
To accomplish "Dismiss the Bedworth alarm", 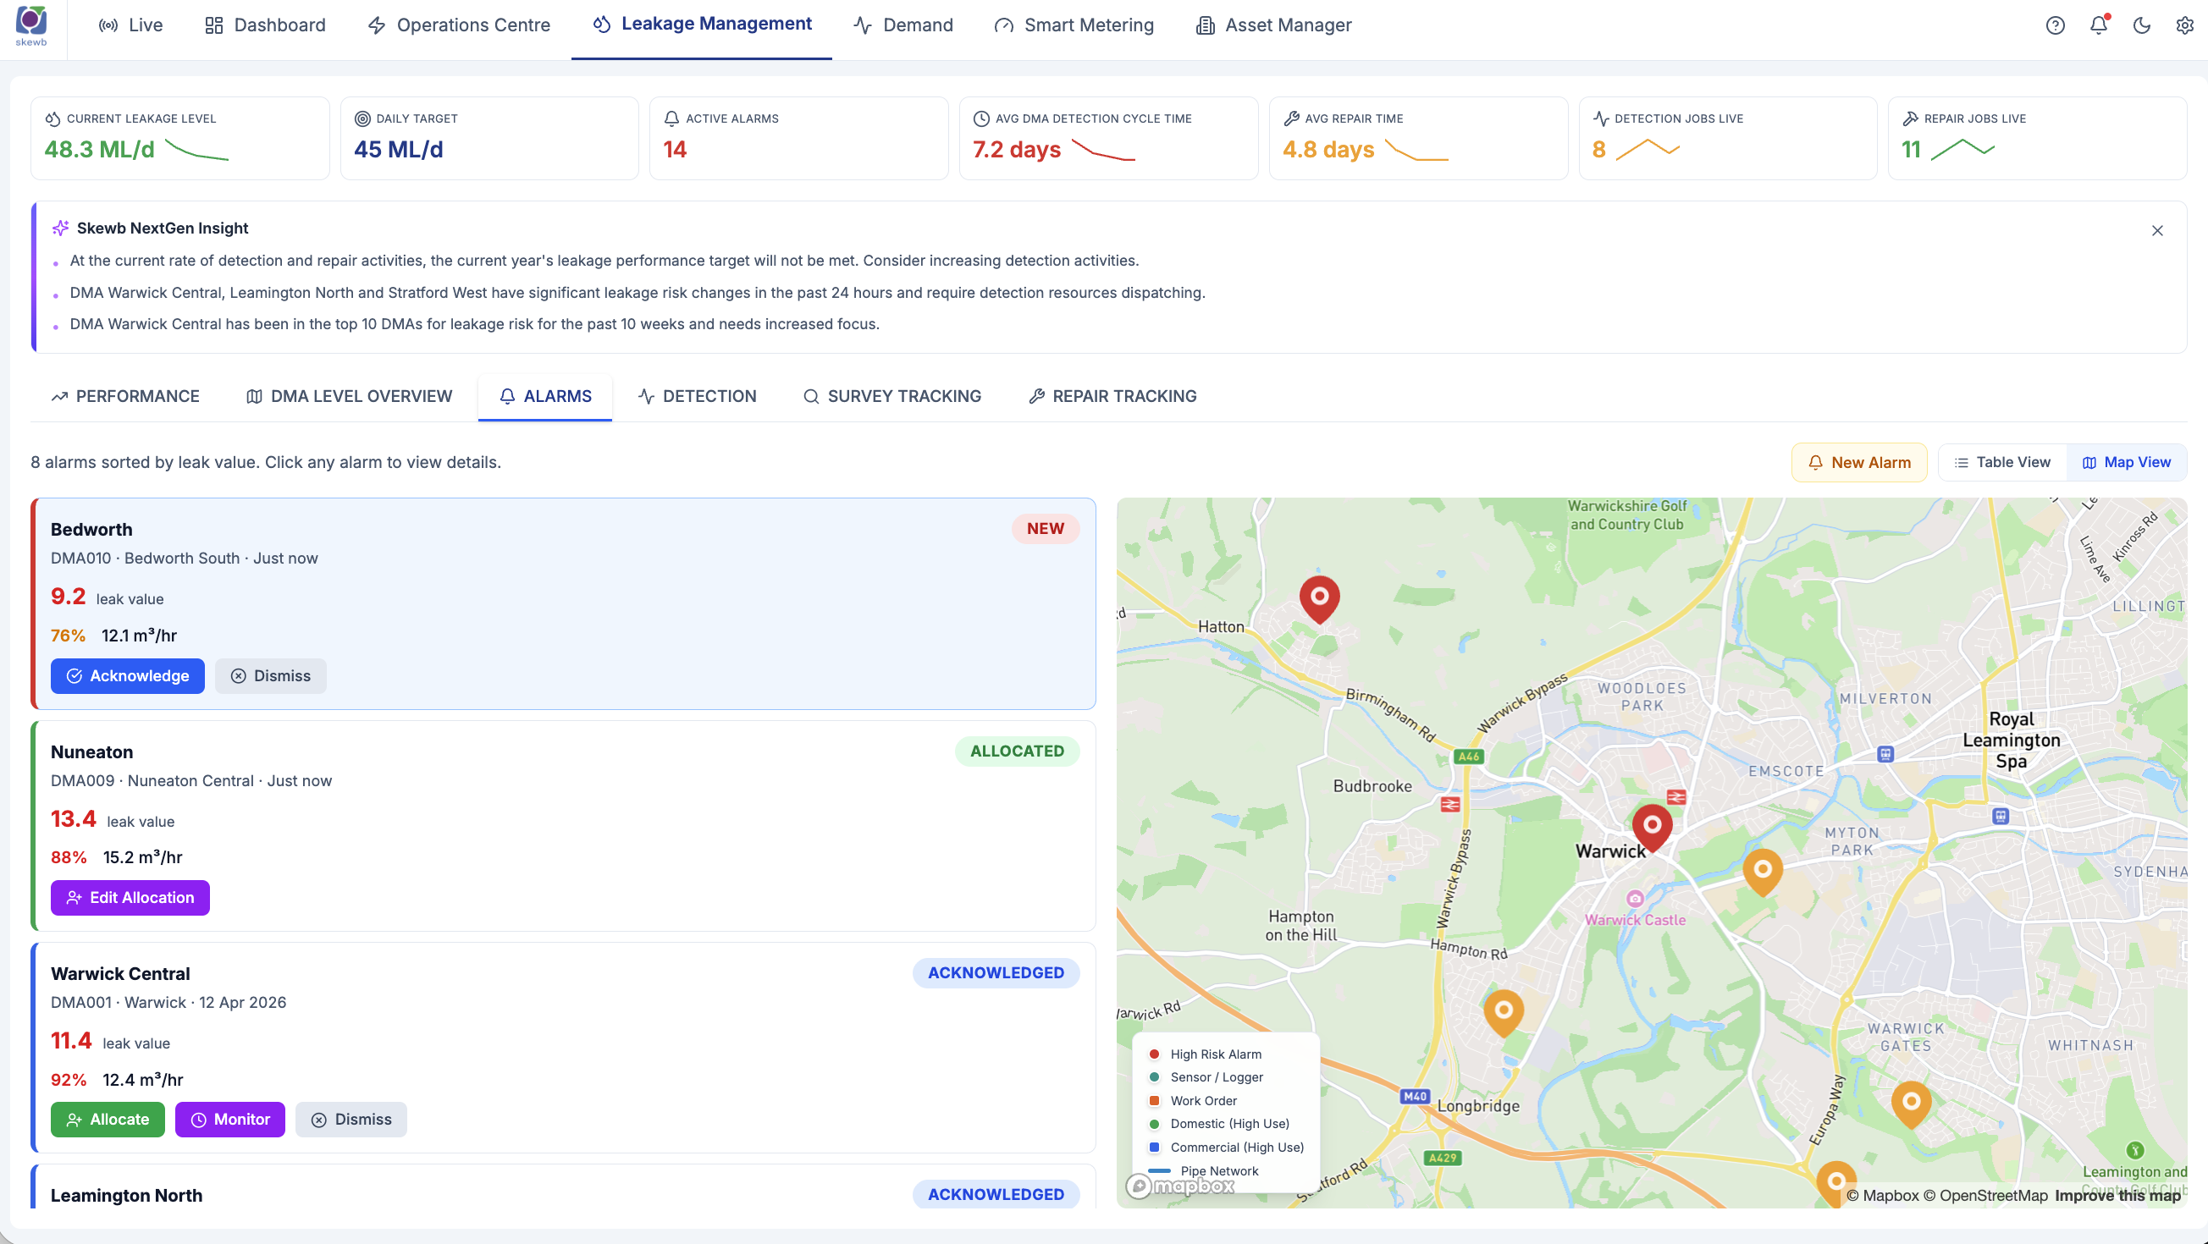I will point(271,676).
